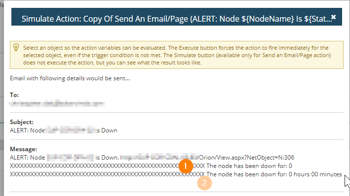The width and height of the screenshot is (350, 196).
Task: Click the '0 hours 00 minutes' text
Action: (x=315, y=174)
